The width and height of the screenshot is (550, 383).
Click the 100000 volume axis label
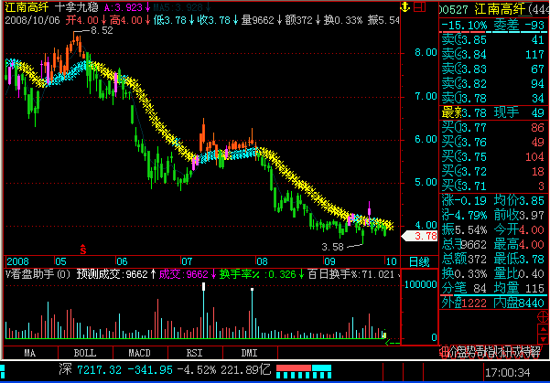coord(420,284)
